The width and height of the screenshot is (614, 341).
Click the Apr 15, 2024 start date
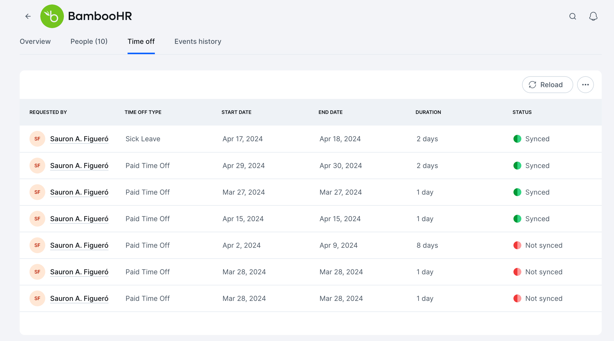click(243, 219)
